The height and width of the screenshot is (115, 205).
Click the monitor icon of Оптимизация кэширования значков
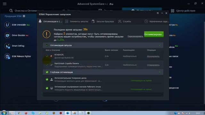click(52, 88)
